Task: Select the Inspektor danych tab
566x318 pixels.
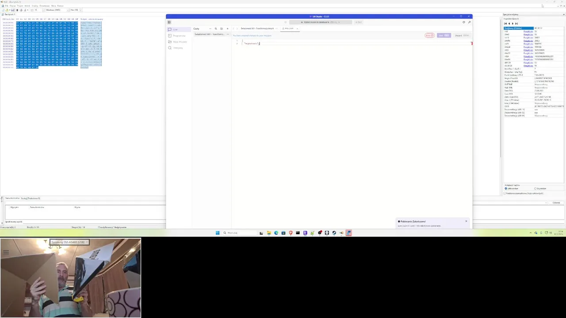Action: click(x=511, y=19)
